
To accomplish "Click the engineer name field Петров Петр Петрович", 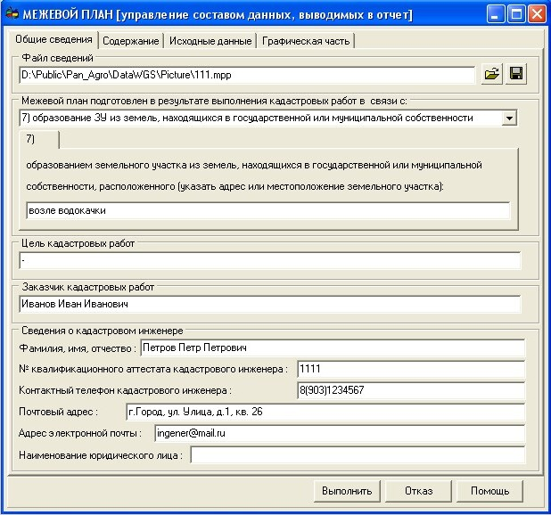I will [333, 347].
